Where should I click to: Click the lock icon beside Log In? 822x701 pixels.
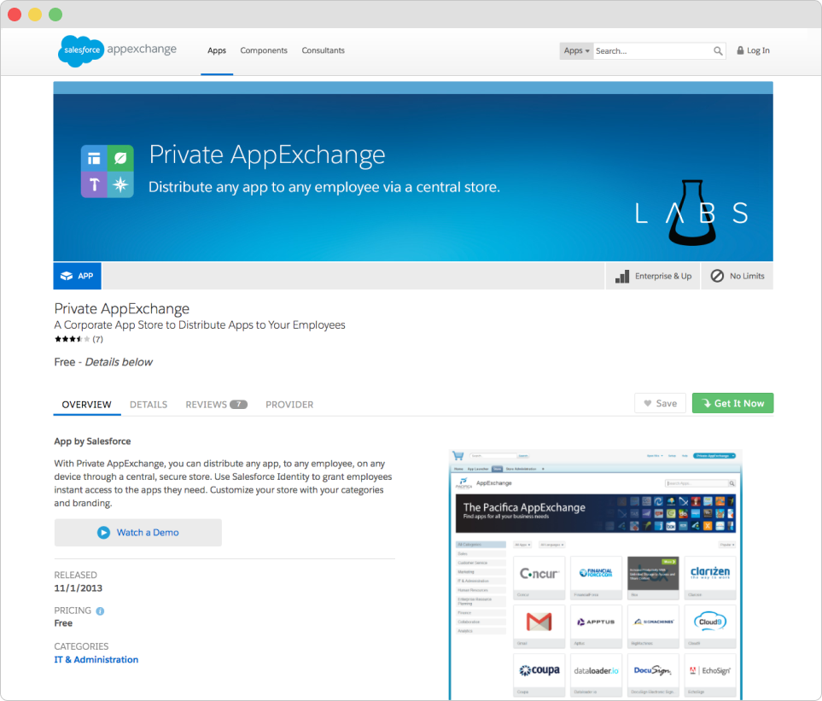pyautogui.click(x=740, y=50)
